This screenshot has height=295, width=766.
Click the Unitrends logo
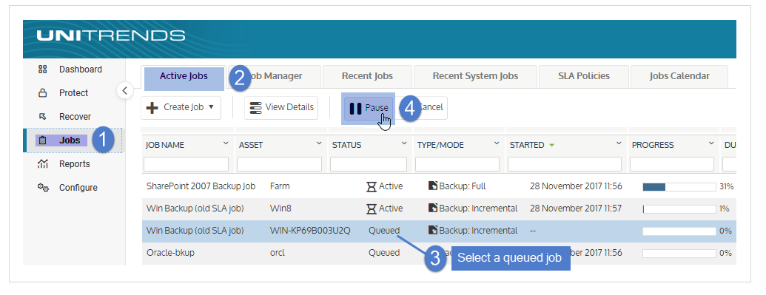111,35
